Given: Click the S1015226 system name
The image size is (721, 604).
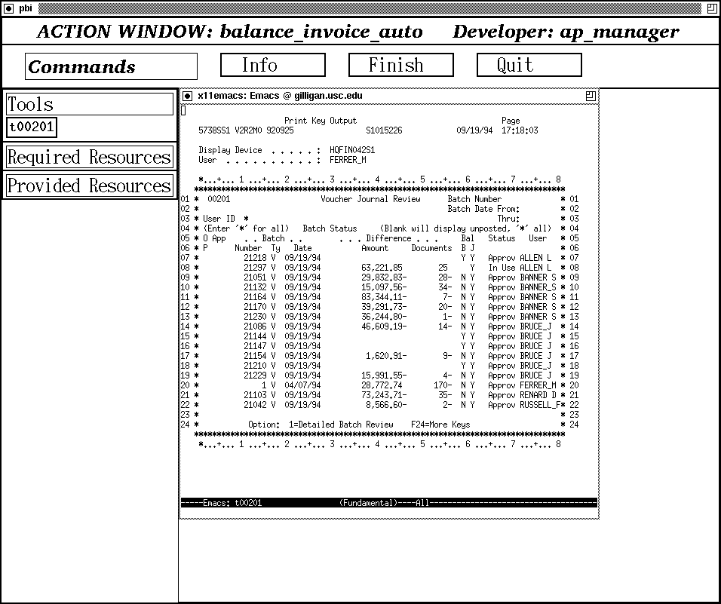Looking at the screenshot, I should (x=384, y=130).
